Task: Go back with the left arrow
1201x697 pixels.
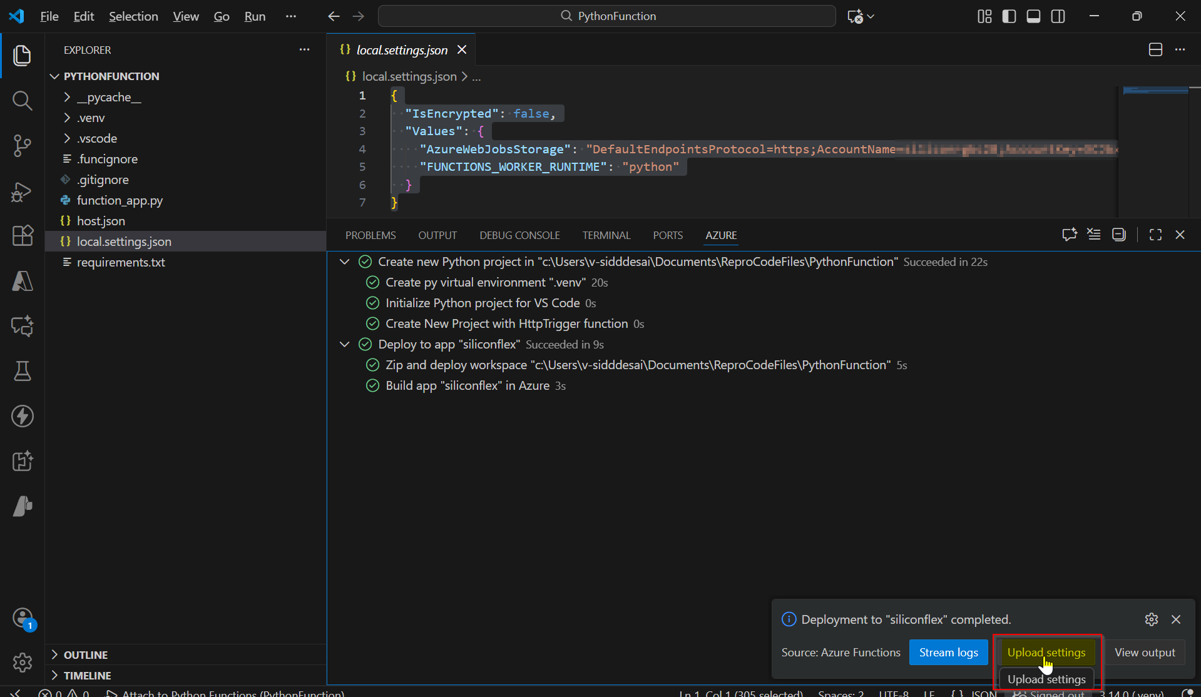Action: [334, 16]
